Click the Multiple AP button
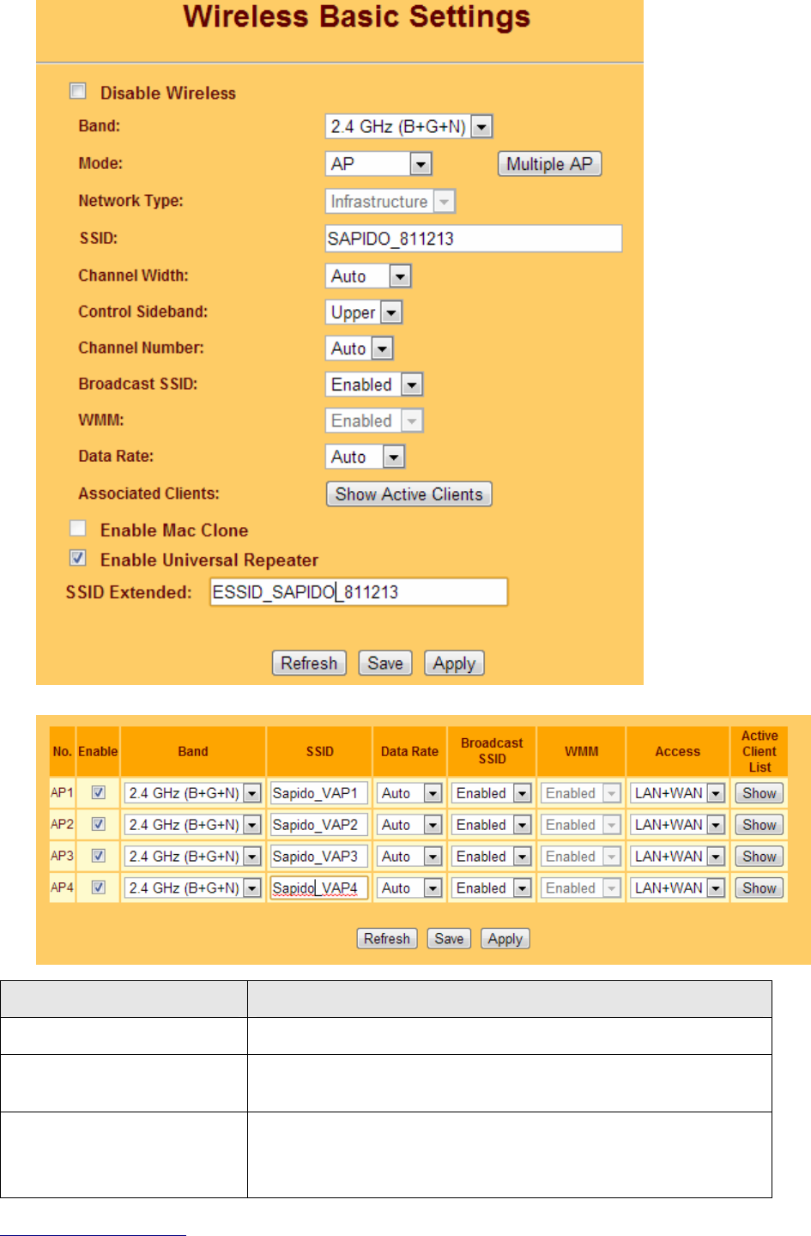The height and width of the screenshot is (1236, 811). point(549,164)
